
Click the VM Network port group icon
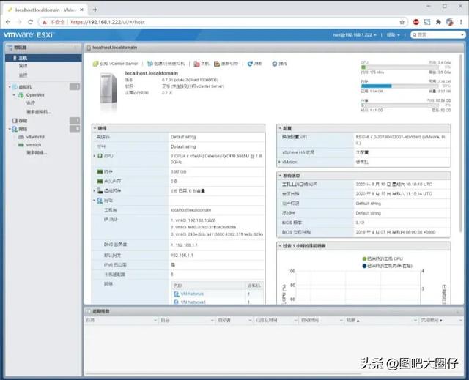click(x=177, y=294)
